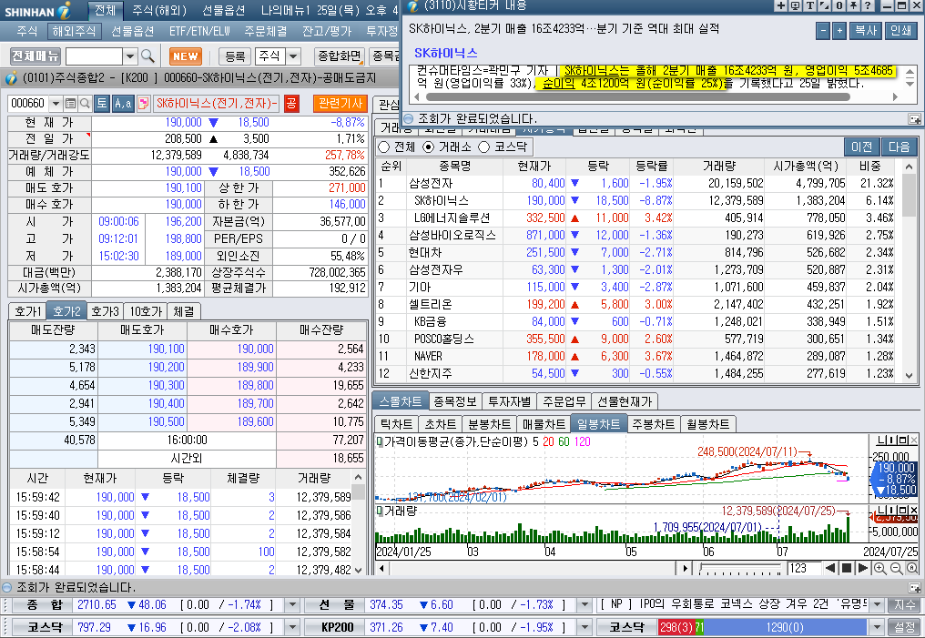Click magnifier search icon next to stock code
Image resolution: width=925 pixels, height=638 pixels.
85,104
